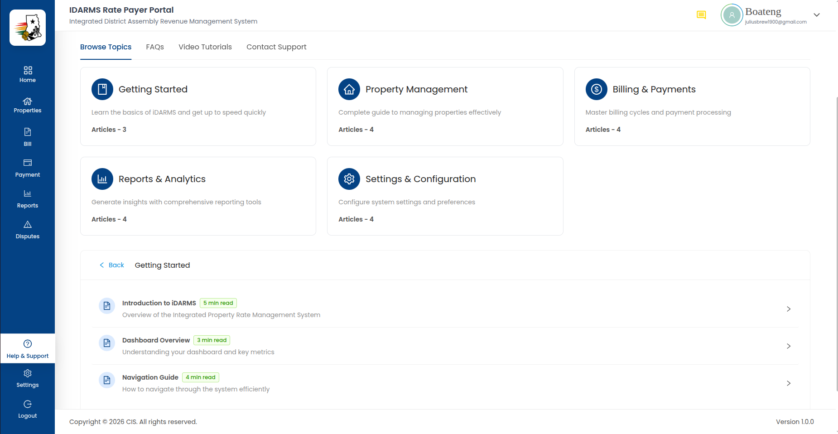838x434 pixels.
Task: Click the Logout icon
Action: click(28, 404)
